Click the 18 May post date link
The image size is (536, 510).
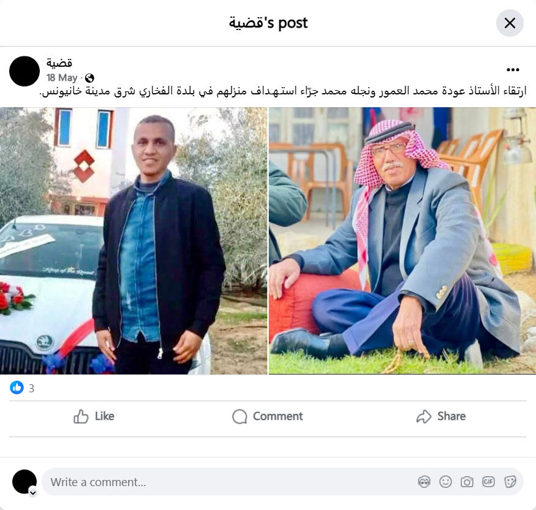tap(62, 78)
